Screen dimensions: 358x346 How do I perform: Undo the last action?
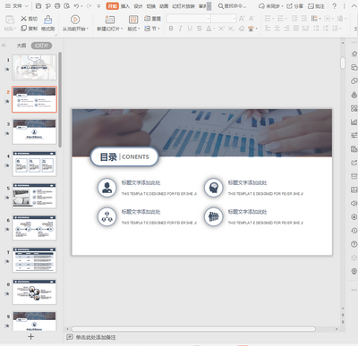point(76,5)
